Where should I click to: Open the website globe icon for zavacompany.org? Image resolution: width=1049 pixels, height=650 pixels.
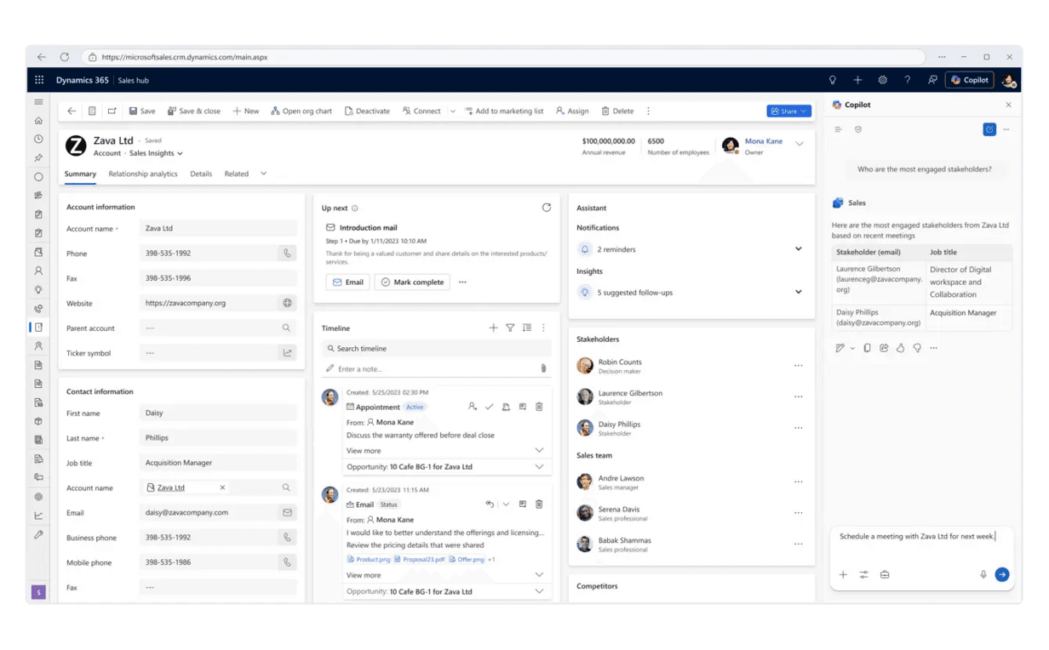287,303
